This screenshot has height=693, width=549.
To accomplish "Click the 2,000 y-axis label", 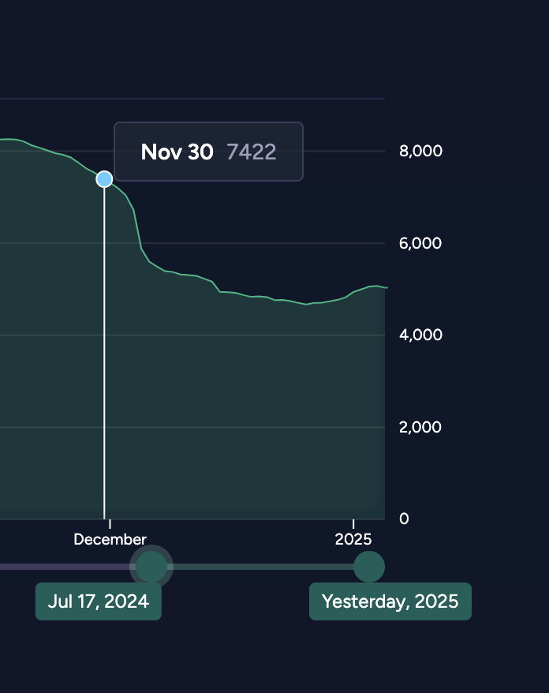I will [420, 427].
